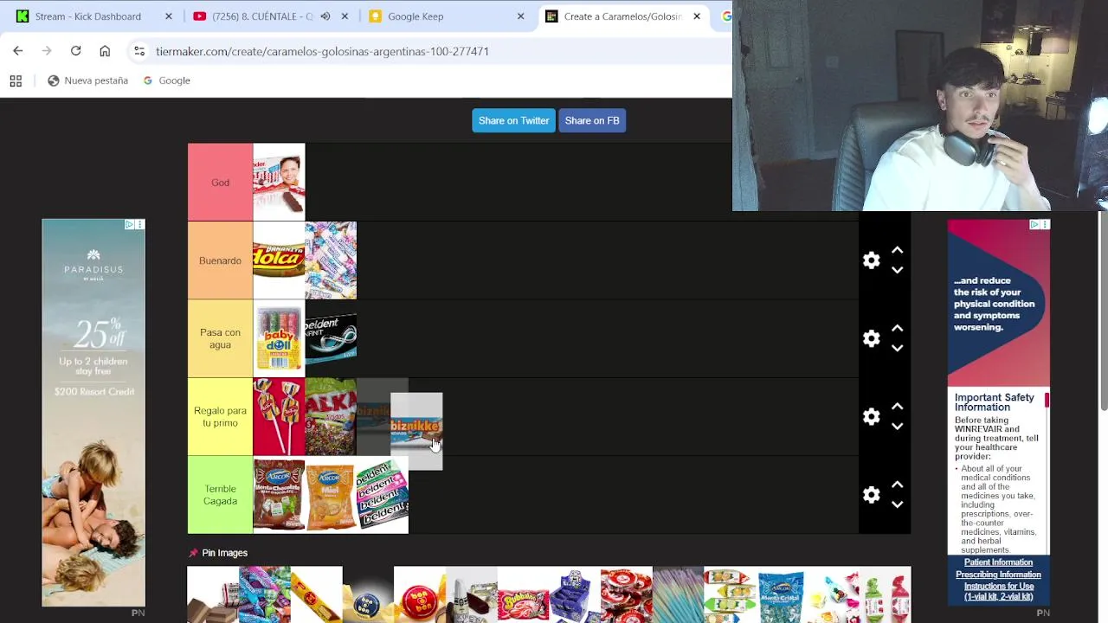Move Regalo para tu primo tier down

pos(897,426)
